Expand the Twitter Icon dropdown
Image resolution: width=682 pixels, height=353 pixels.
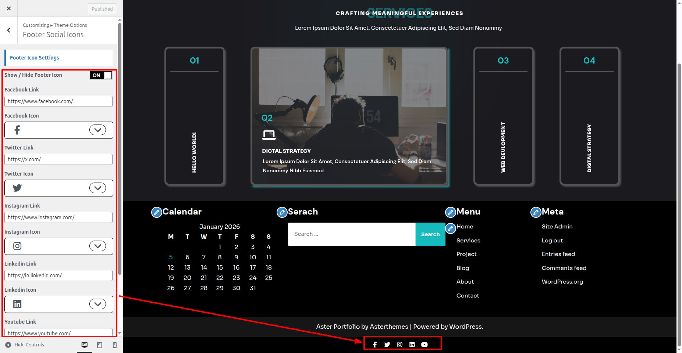[97, 188]
